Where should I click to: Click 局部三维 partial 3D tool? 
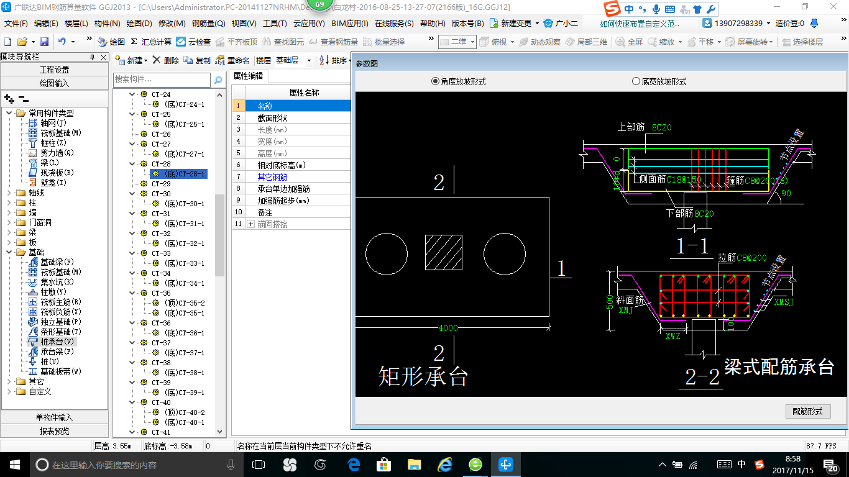586,42
